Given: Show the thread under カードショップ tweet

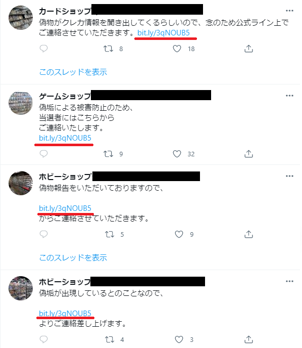Looking at the screenshot, I should coord(73,72).
